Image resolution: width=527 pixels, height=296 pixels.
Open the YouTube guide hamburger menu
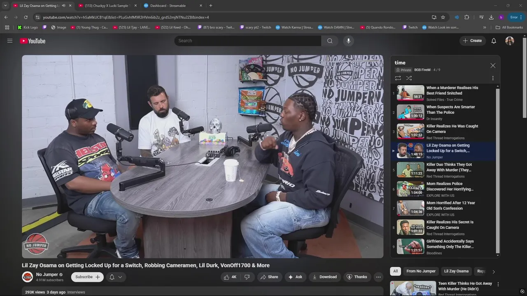(x=10, y=41)
